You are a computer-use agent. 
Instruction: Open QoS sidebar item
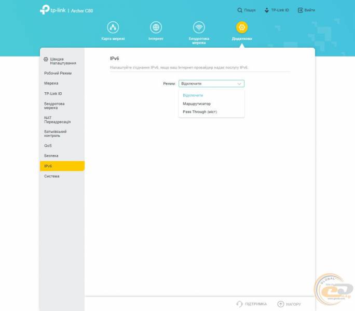pos(62,146)
